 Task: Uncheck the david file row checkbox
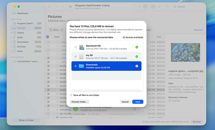pyautogui.click(x=49, y=78)
